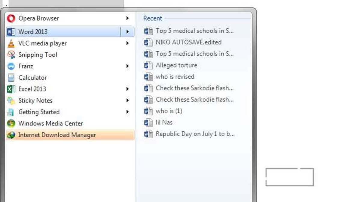Screen dimensions: 337x202
Task: Click the Internet Download Manager globe icon
Action: pyautogui.click(x=11, y=135)
